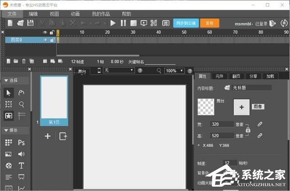Select the Text T tool
Image resolution: width=290 pixels, height=191 pixels.
coord(21,166)
